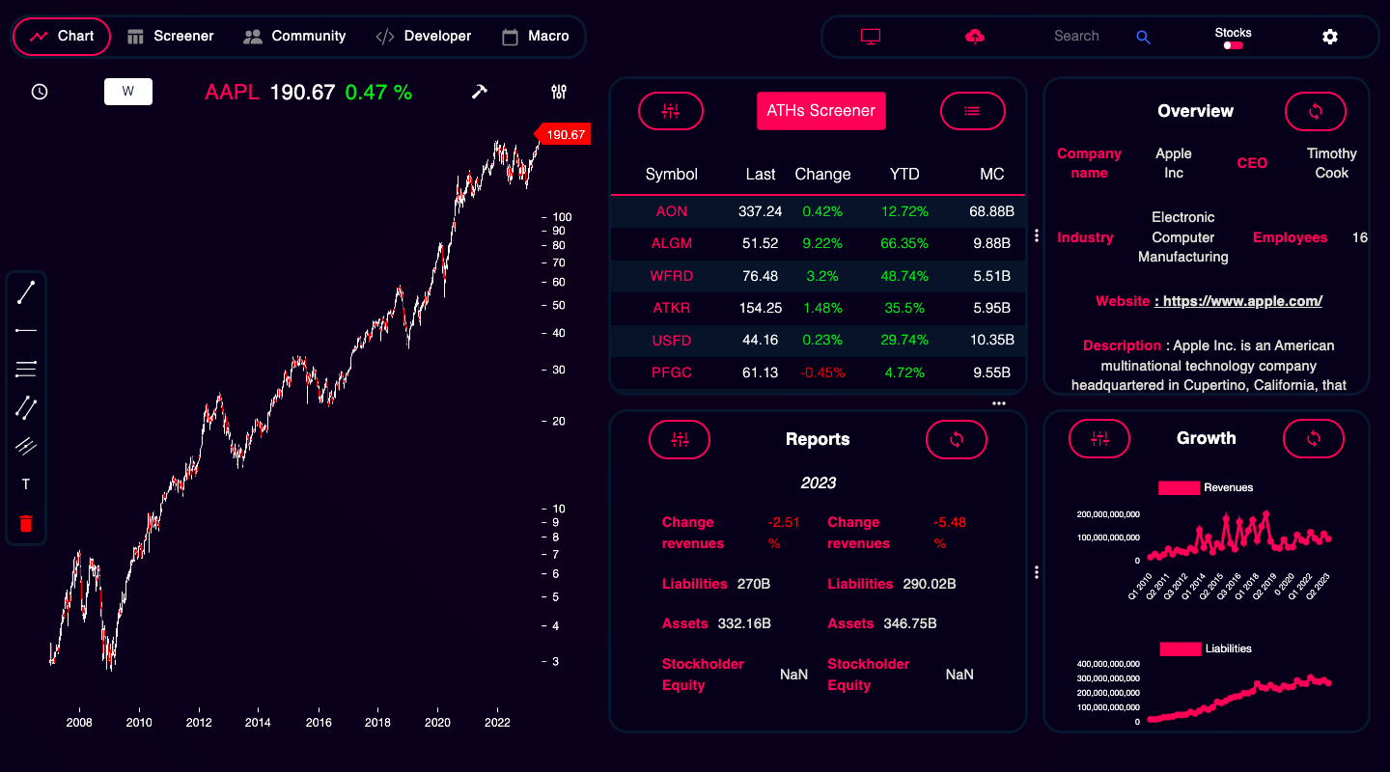The image size is (1390, 772).
Task: Sort by the Last column header
Action: [x=761, y=175]
